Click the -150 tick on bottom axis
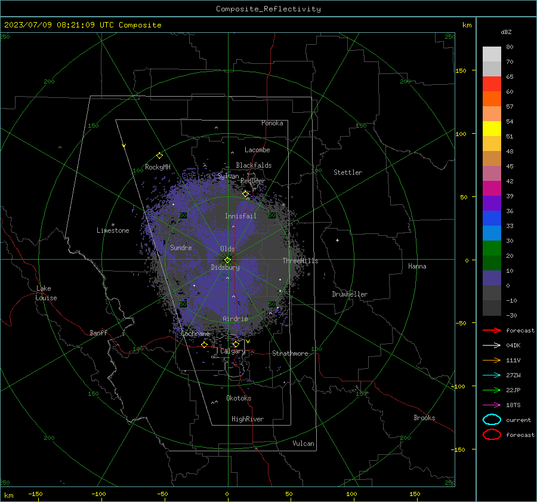The height and width of the screenshot is (502, 537). pos(35,494)
